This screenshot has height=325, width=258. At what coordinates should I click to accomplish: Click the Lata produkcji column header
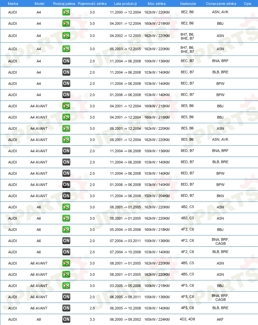click(x=125, y=4)
